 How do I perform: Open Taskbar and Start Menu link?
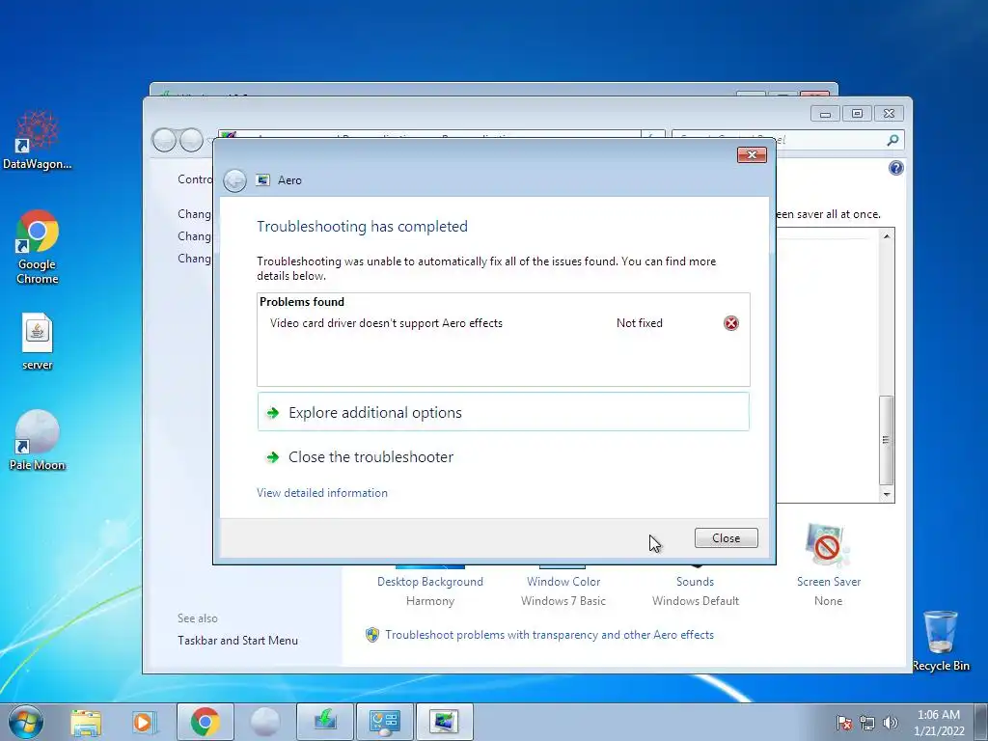[237, 641]
